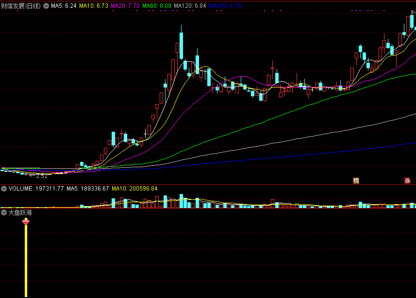Viewport: 416px width, 298px height.
Task: Select the 财信发展(日线) chart title
Action: (21, 6)
